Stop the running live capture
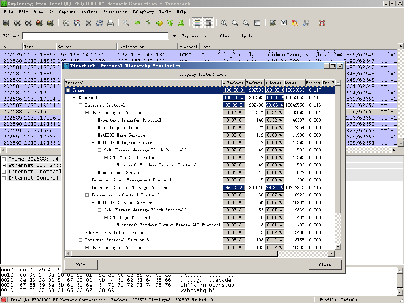The image size is (404, 303). tap(39, 23)
